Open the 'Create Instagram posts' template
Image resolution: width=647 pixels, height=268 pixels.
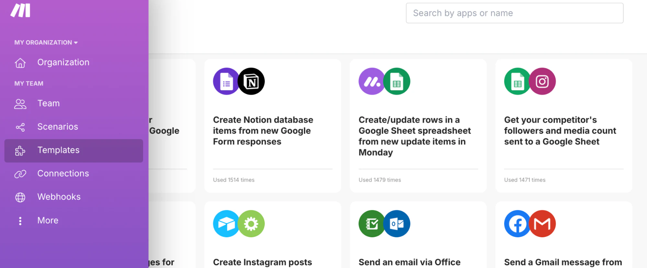point(273,235)
